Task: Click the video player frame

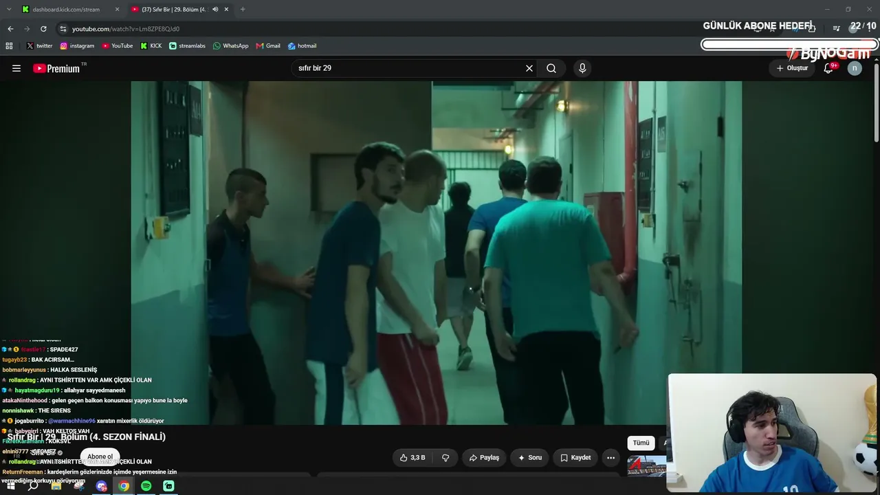Action: 437,253
